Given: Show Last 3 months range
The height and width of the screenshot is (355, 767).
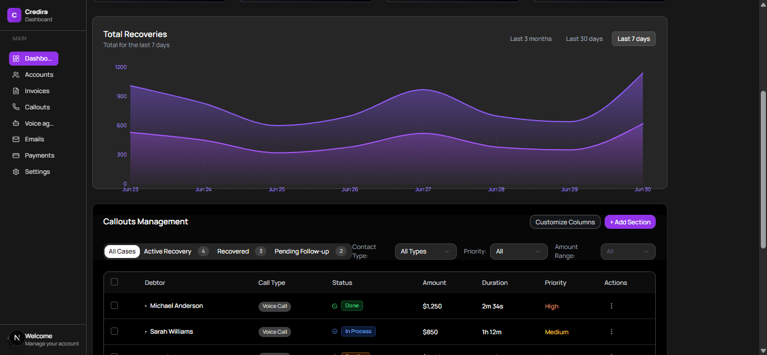Looking at the screenshot, I should coord(530,39).
